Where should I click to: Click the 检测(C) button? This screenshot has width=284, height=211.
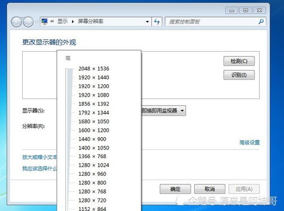pyautogui.click(x=239, y=61)
